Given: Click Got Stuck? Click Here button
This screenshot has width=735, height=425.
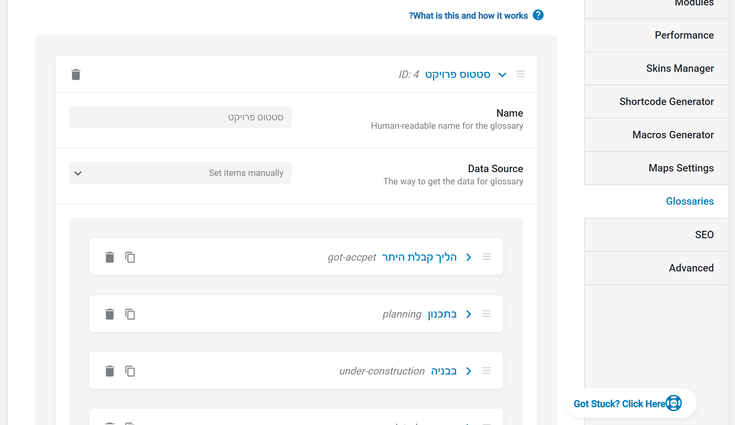Looking at the screenshot, I should click(627, 404).
